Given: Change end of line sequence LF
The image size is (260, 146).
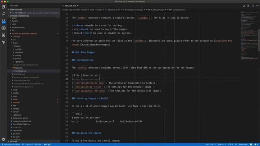Looking at the screenshot, I should pyautogui.click(x=236, y=144).
